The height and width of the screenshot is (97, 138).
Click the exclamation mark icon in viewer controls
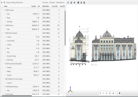coord(116,93)
